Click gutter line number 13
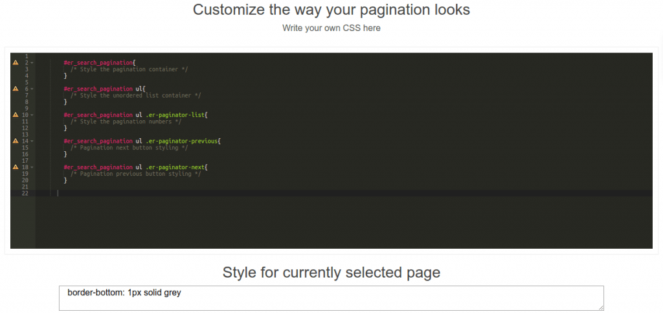663x314 pixels. tap(25, 134)
